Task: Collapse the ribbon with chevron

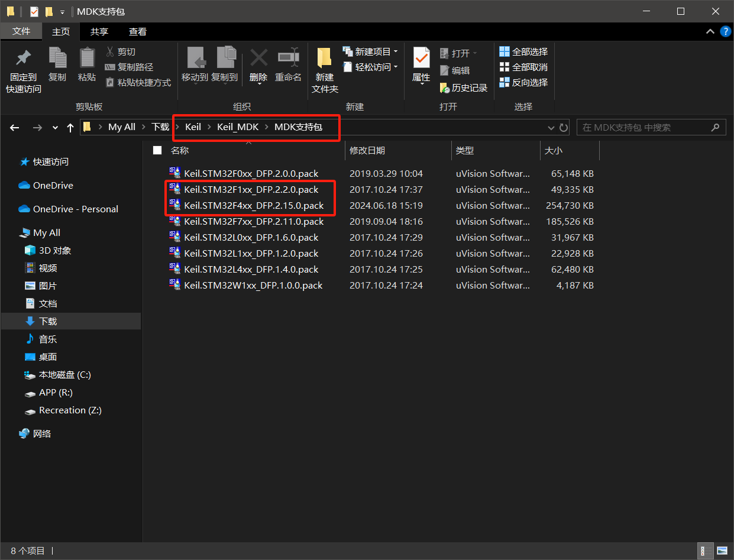Action: 710,31
